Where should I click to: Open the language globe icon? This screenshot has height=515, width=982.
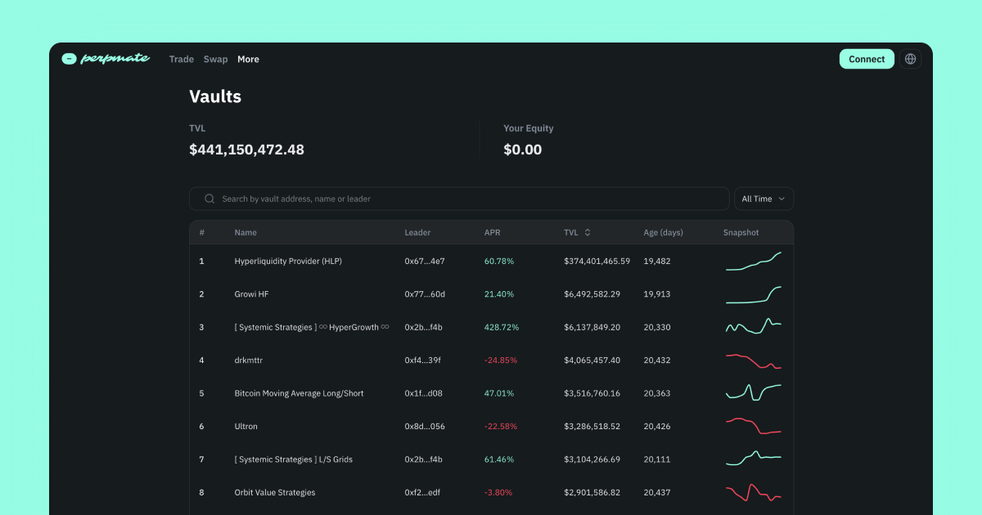(x=910, y=59)
